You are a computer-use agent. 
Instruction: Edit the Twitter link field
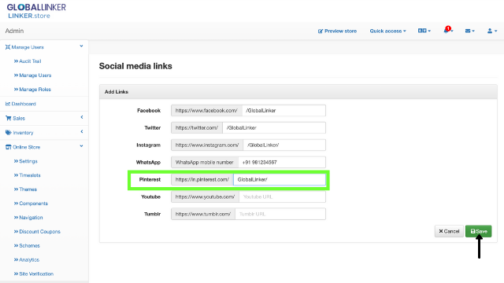click(274, 127)
